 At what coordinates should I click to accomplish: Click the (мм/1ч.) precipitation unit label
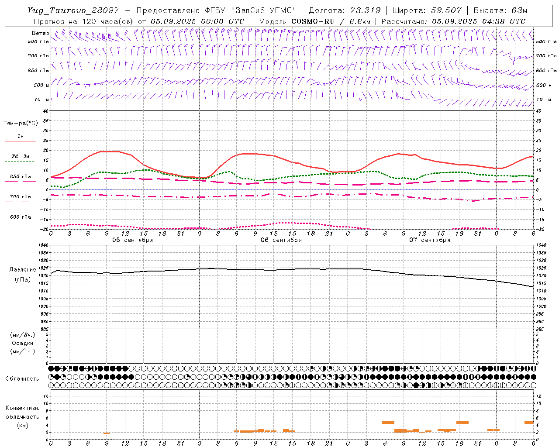click(23, 351)
